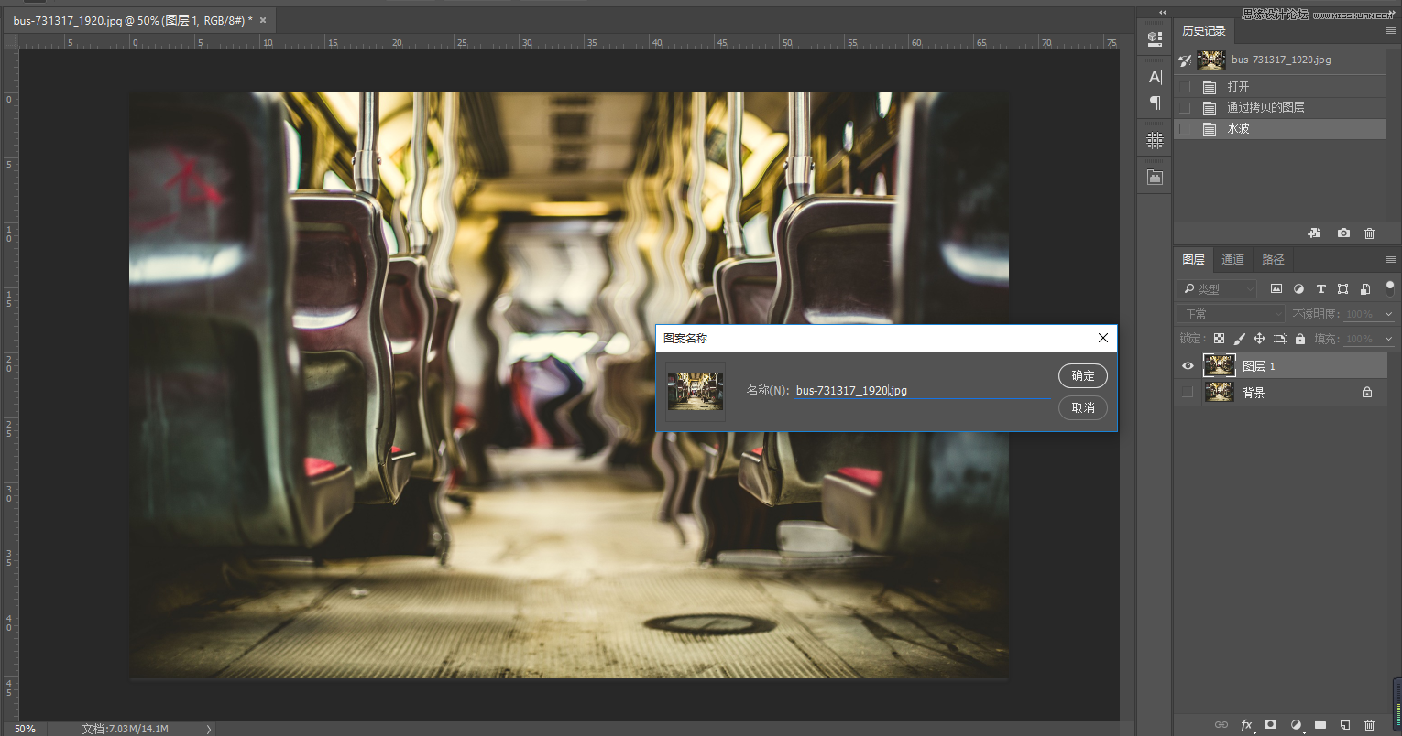Open the 正常 blend mode dropdown

(x=1232, y=314)
